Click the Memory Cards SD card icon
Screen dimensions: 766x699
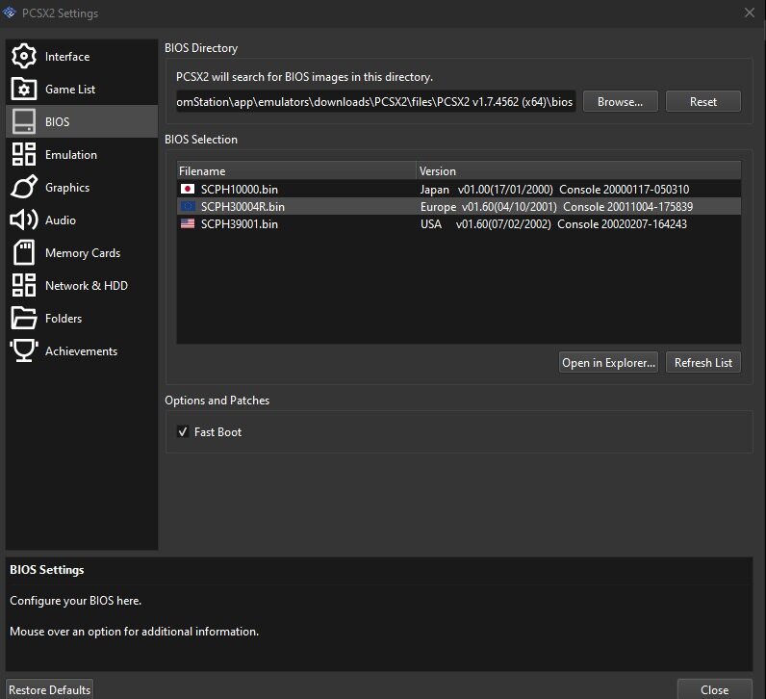23,252
